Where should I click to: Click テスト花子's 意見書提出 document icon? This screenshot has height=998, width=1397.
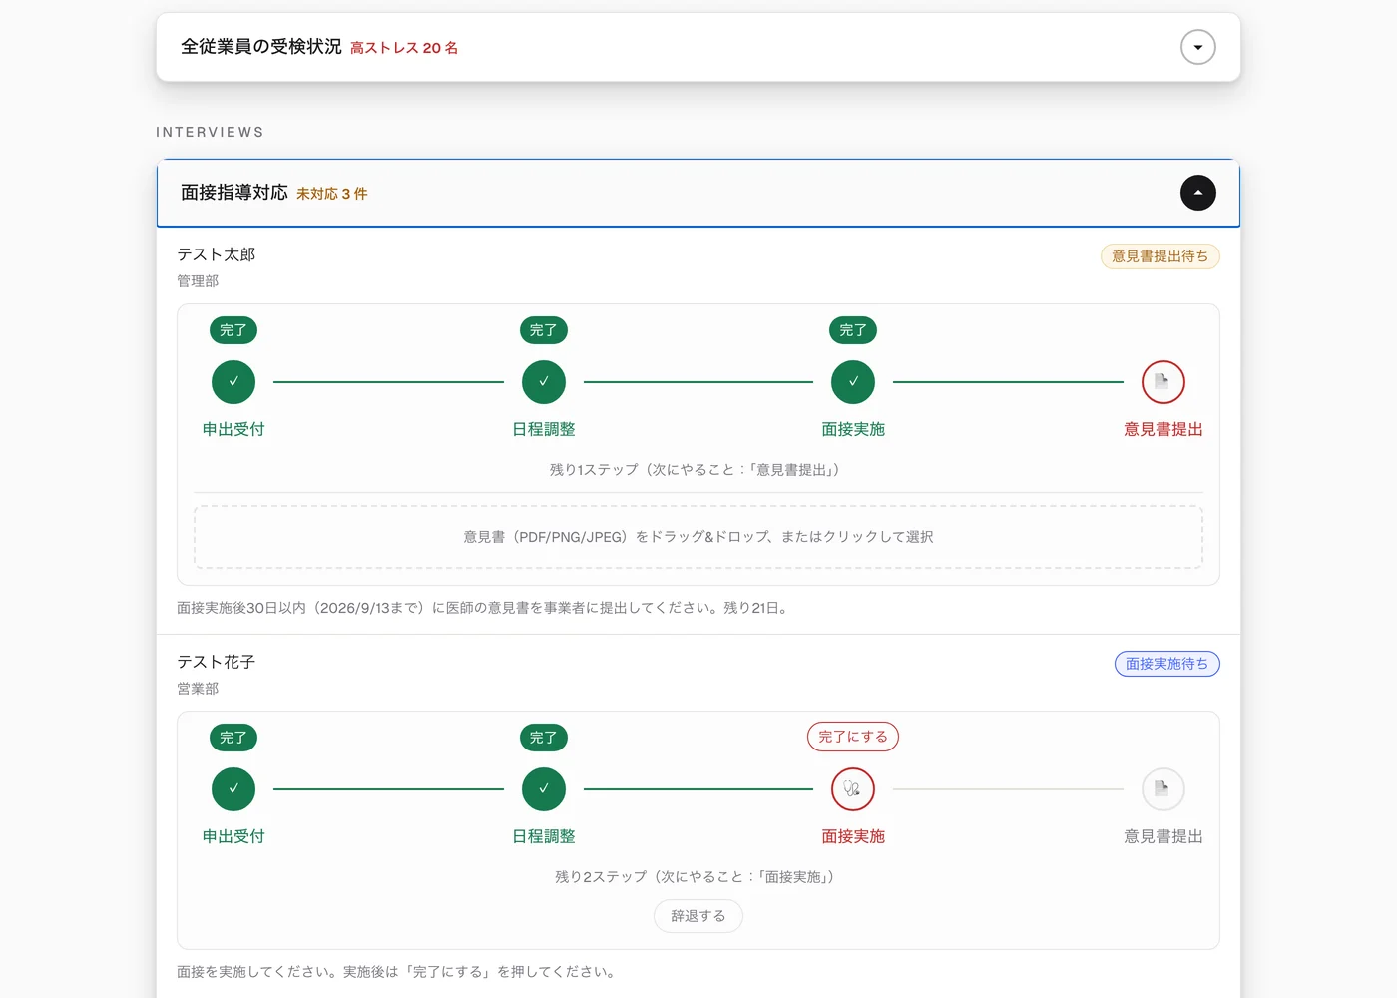click(x=1164, y=789)
